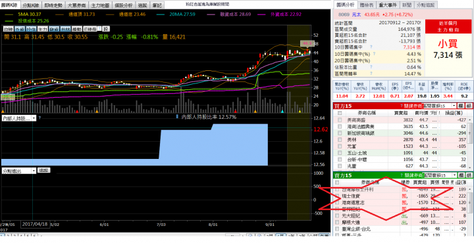The width and height of the screenshot is (474, 243).
Task: Toggle the 融資 chart overlay button
Action: [53, 29]
